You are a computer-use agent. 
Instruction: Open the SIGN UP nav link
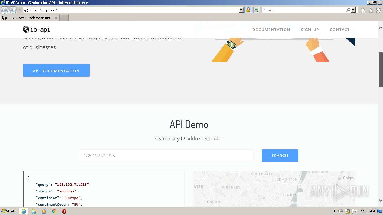tap(310, 30)
